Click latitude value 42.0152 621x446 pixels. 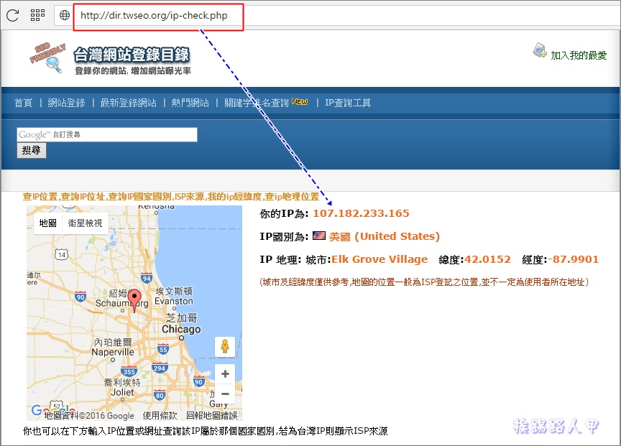(x=487, y=259)
